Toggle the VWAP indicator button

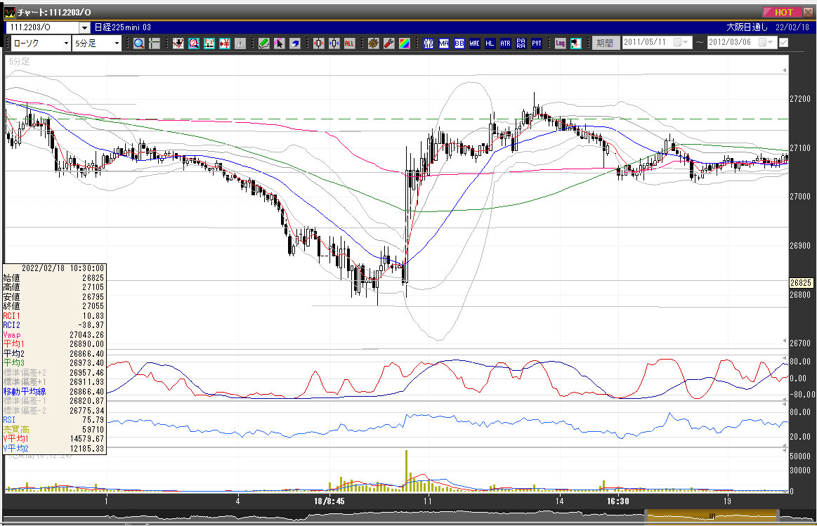point(429,44)
